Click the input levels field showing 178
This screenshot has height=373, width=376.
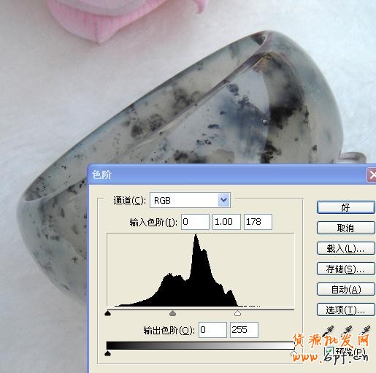pyautogui.click(x=258, y=222)
